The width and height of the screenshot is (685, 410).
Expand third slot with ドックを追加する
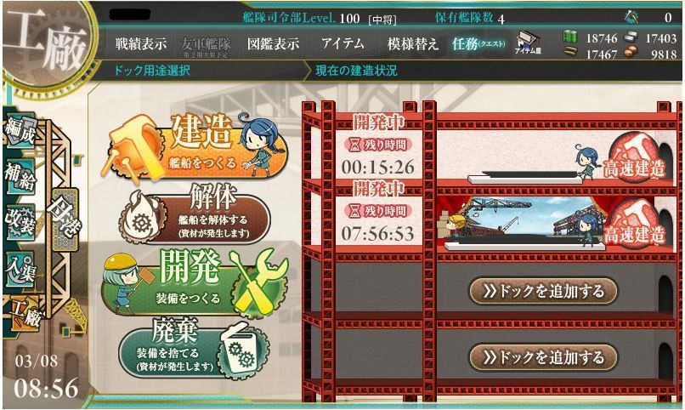(543, 291)
